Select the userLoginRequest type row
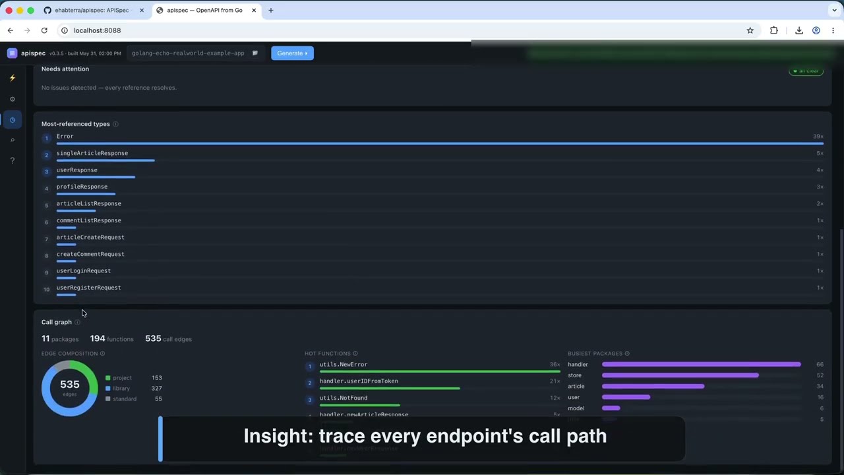 [x=433, y=272]
